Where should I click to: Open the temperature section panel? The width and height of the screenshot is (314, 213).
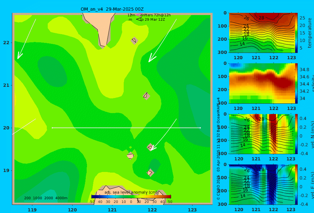pyautogui.click(x=262, y=33)
